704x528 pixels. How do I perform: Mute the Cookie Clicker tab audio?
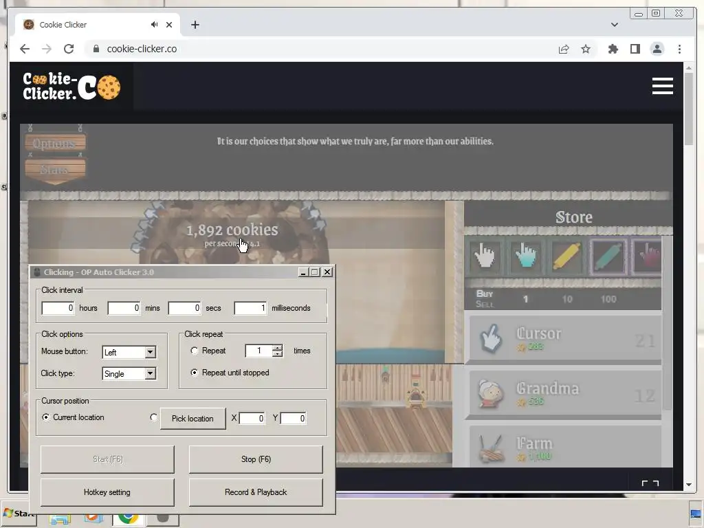155,24
